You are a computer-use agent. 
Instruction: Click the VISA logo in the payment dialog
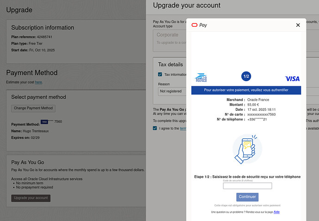pos(292,79)
